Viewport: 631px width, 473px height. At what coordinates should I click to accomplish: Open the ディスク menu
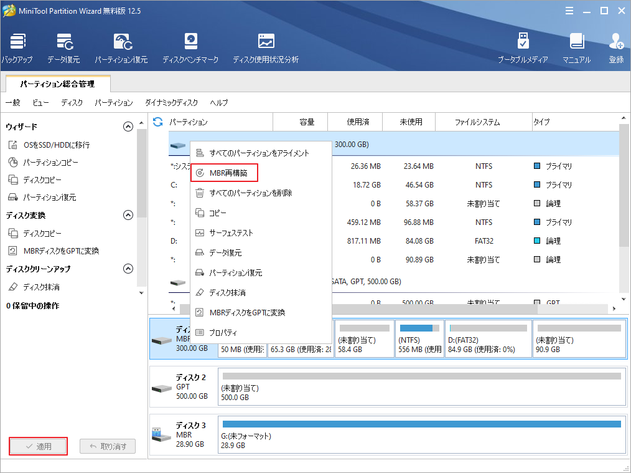pyautogui.click(x=71, y=103)
